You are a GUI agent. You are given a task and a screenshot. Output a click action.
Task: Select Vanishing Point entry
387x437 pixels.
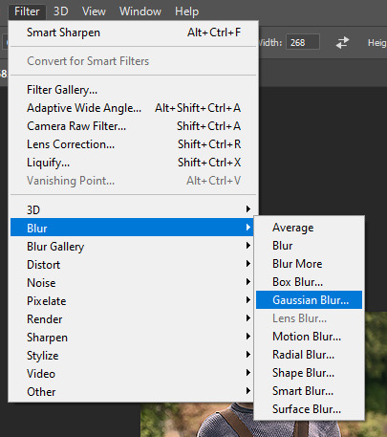[x=133, y=181]
